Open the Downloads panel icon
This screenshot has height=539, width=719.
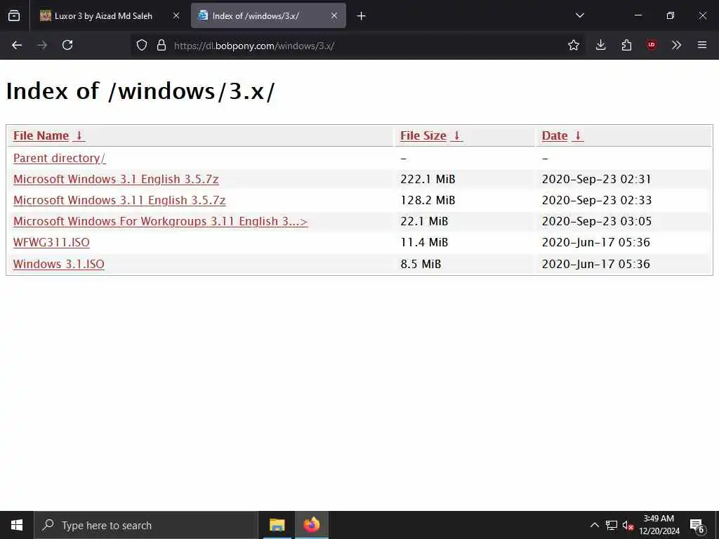601,45
